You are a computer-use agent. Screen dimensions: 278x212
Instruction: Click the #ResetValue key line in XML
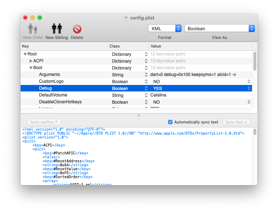(67, 169)
